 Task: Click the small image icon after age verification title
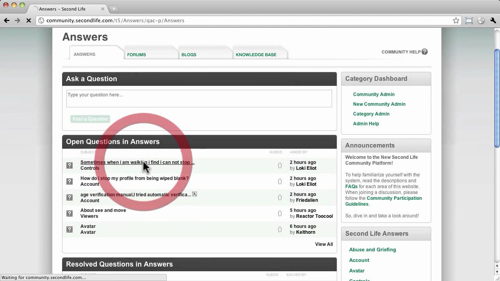click(x=195, y=194)
